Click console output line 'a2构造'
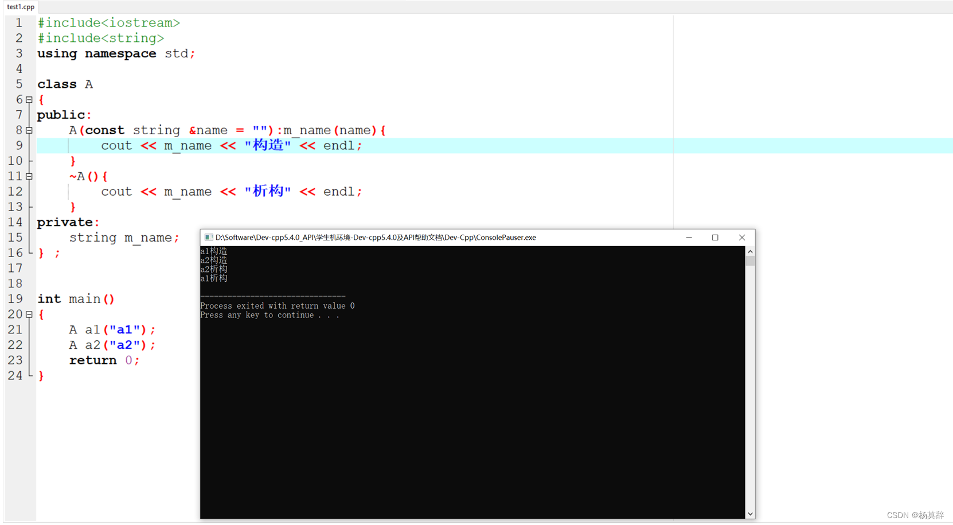The width and height of the screenshot is (953, 525). (214, 260)
